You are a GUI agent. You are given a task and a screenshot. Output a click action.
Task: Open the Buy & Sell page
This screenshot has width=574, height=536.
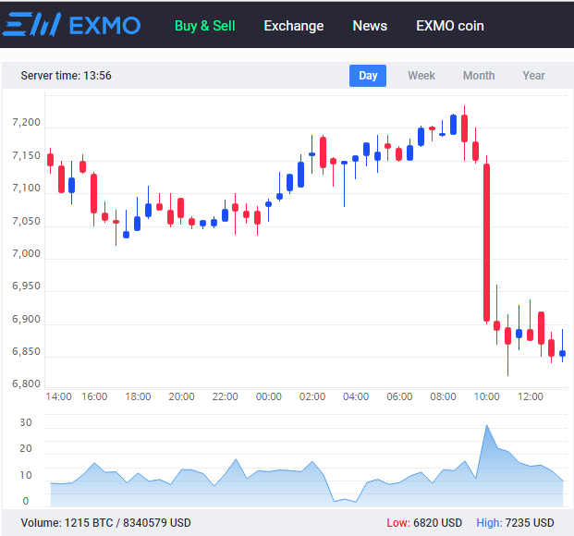click(204, 26)
